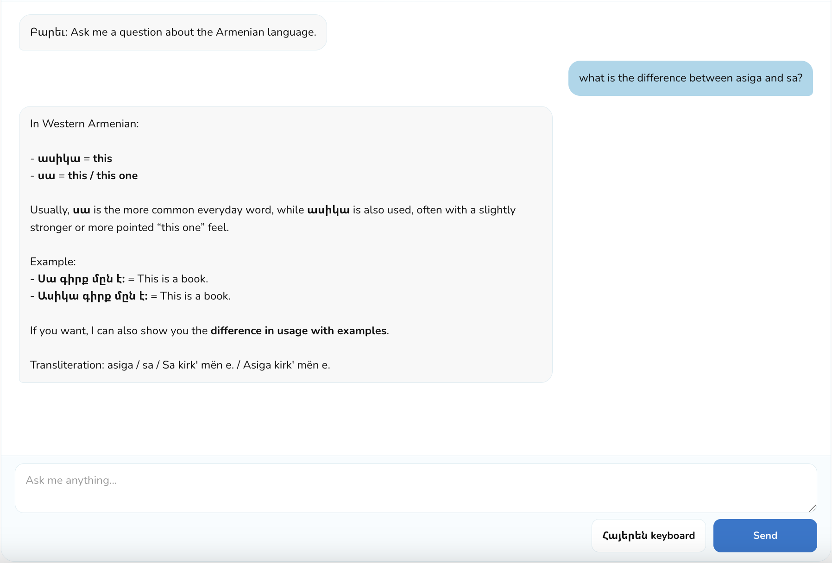Click the bold "difference in usage with examples" text
The width and height of the screenshot is (832, 563).
click(298, 331)
